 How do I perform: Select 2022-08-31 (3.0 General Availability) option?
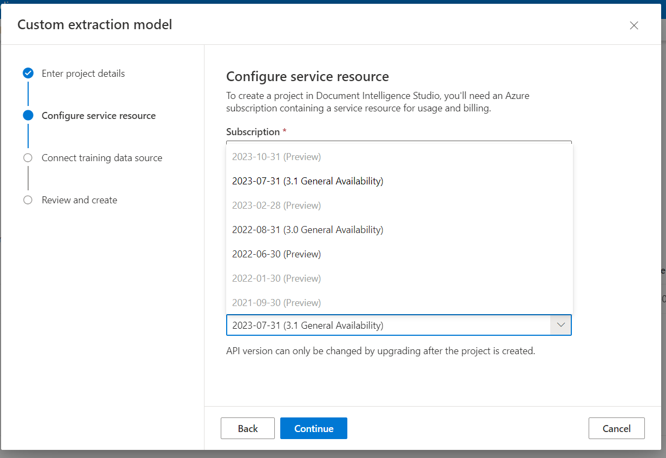click(x=307, y=230)
